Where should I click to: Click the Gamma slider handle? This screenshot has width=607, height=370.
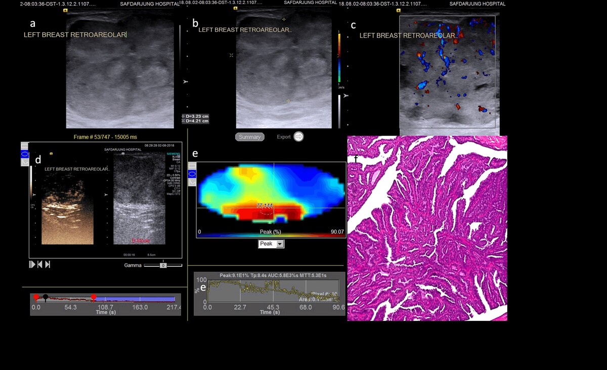click(163, 265)
